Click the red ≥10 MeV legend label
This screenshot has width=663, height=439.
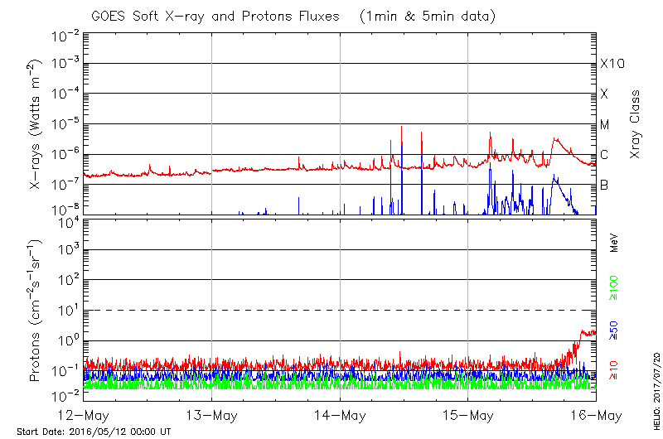coord(614,370)
